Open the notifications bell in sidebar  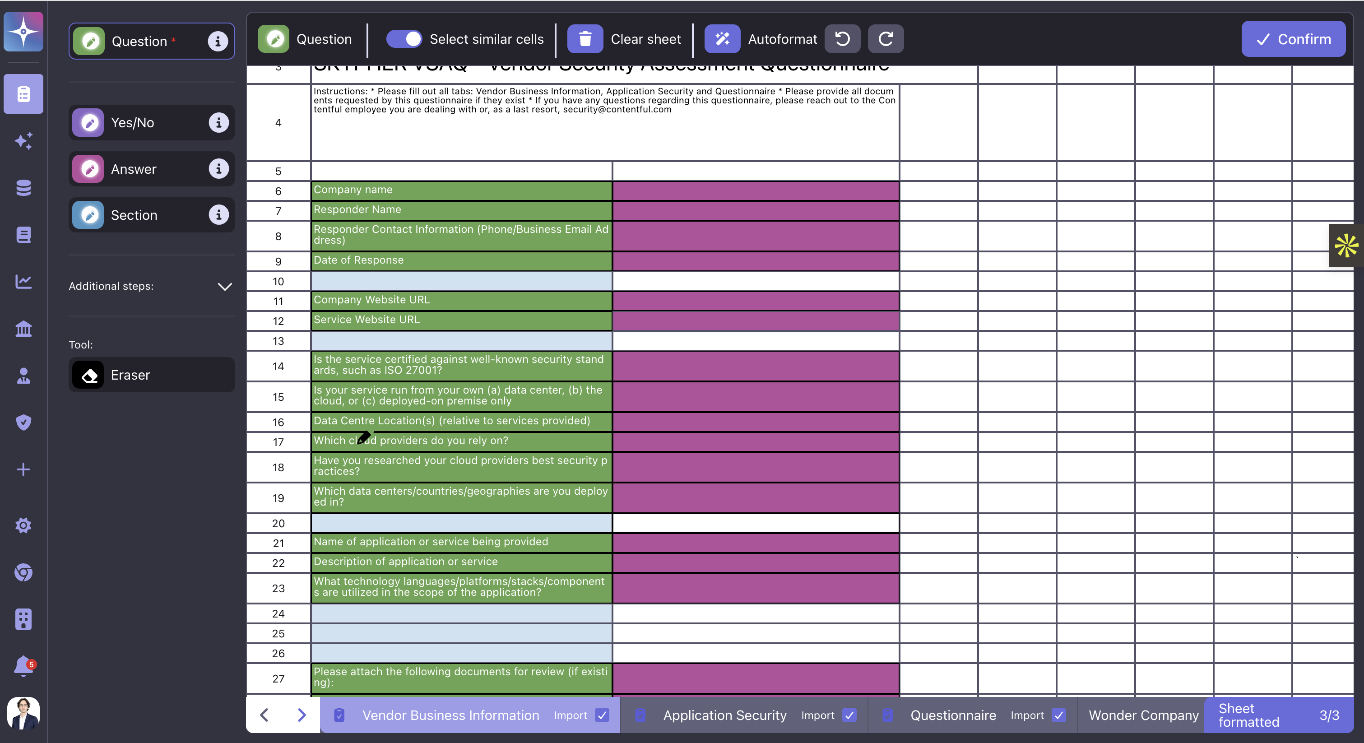[x=23, y=666]
